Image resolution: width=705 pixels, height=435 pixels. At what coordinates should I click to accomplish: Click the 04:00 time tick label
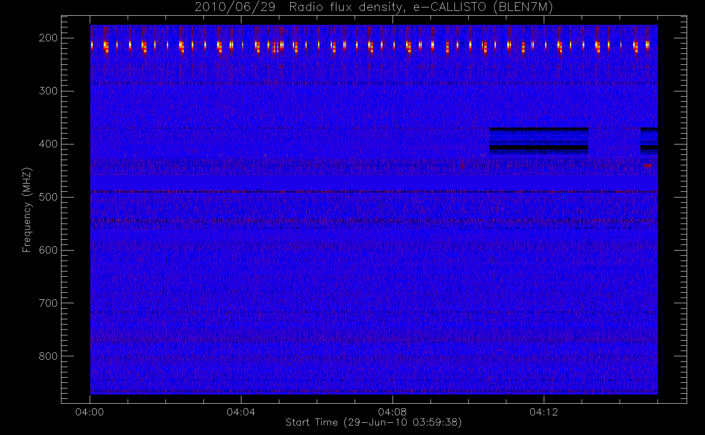tap(90, 412)
